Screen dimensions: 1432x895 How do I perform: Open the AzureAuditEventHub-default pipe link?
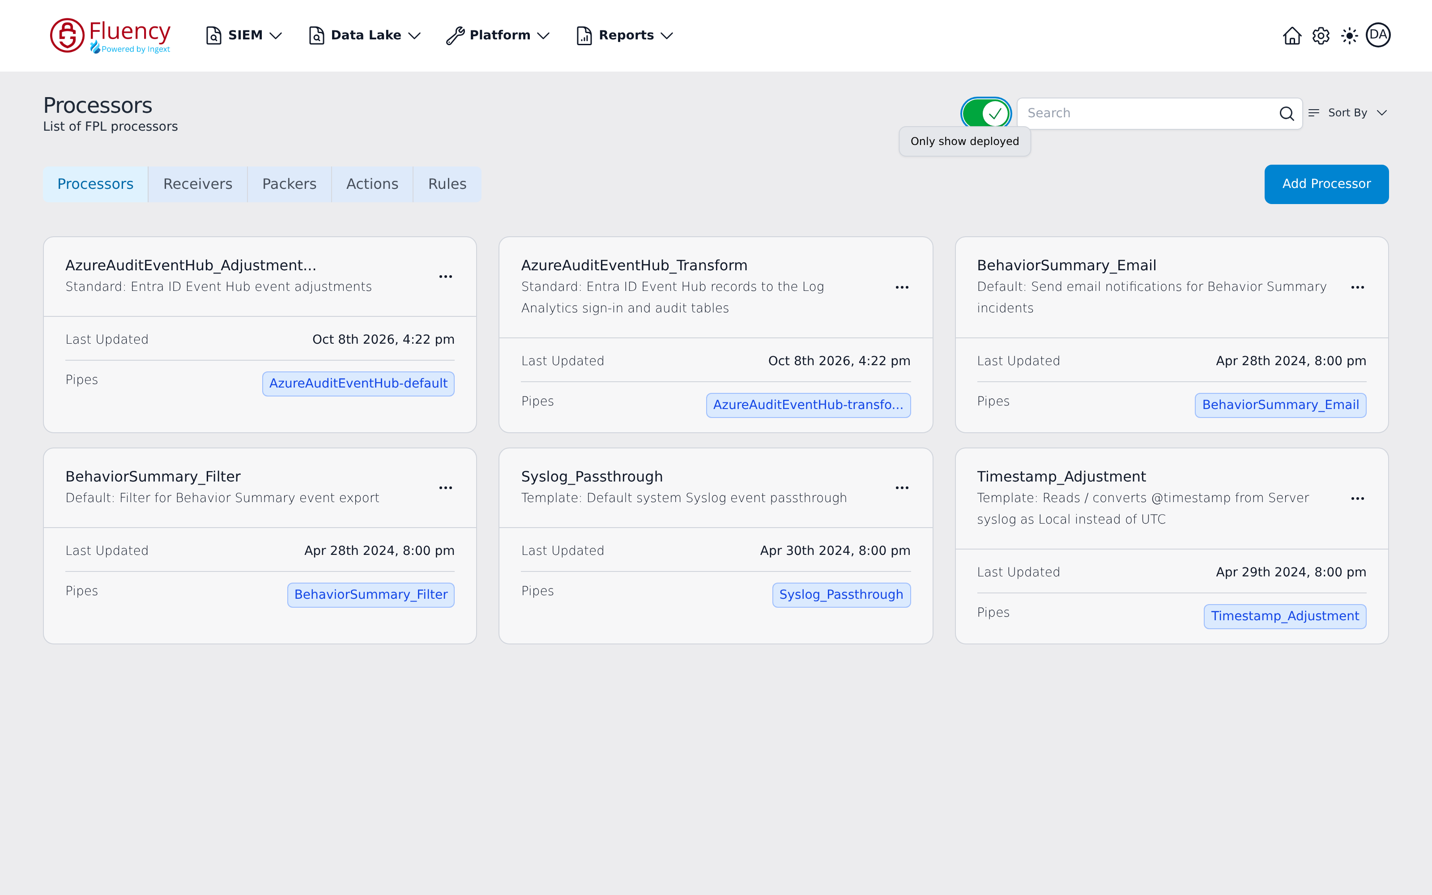[358, 384]
